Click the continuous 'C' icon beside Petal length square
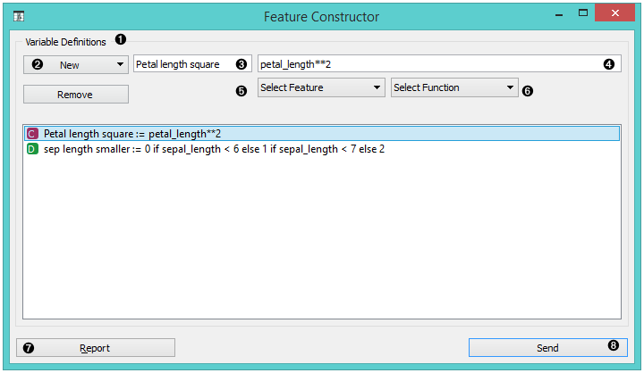 (x=32, y=133)
